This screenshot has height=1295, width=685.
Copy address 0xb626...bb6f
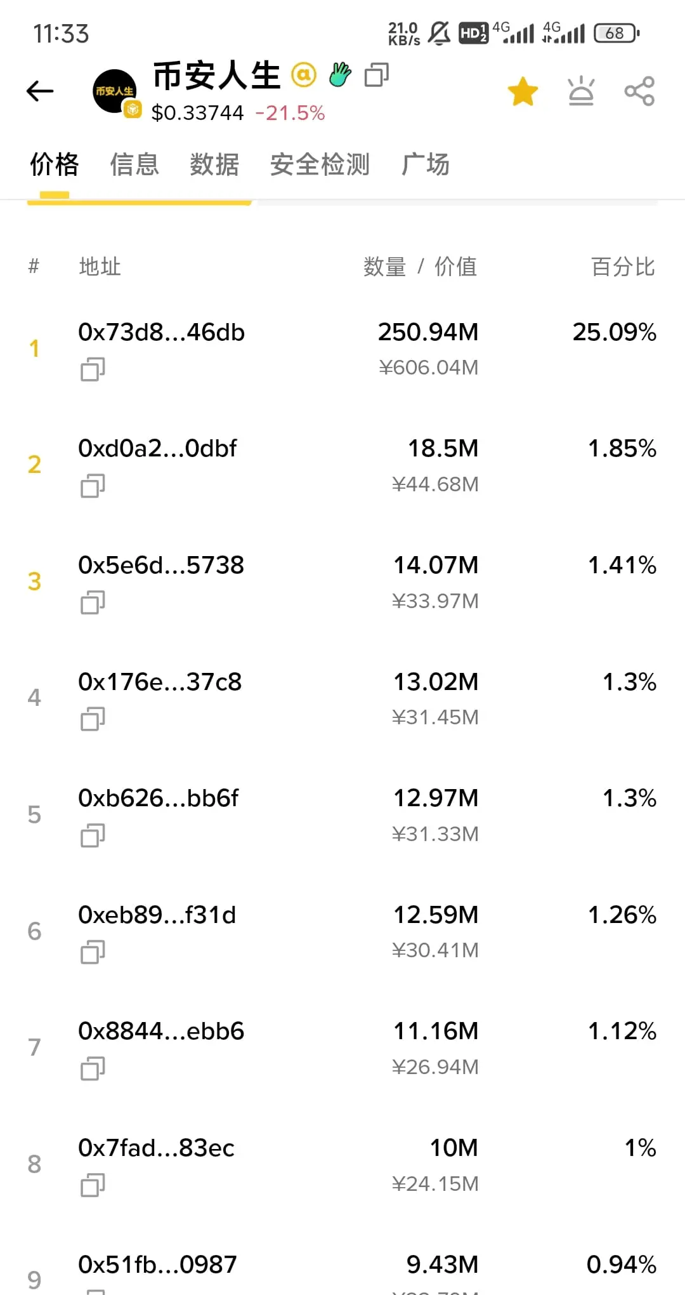pos(93,835)
